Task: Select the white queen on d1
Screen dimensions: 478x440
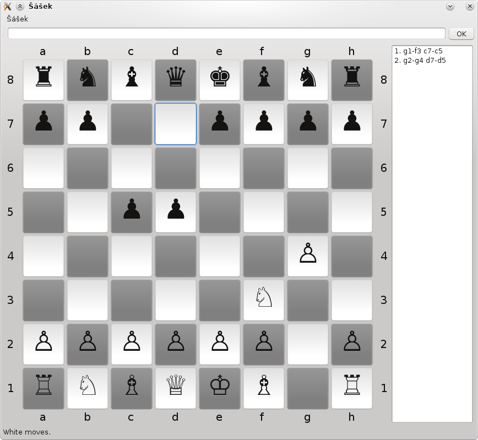Action: pyautogui.click(x=176, y=388)
